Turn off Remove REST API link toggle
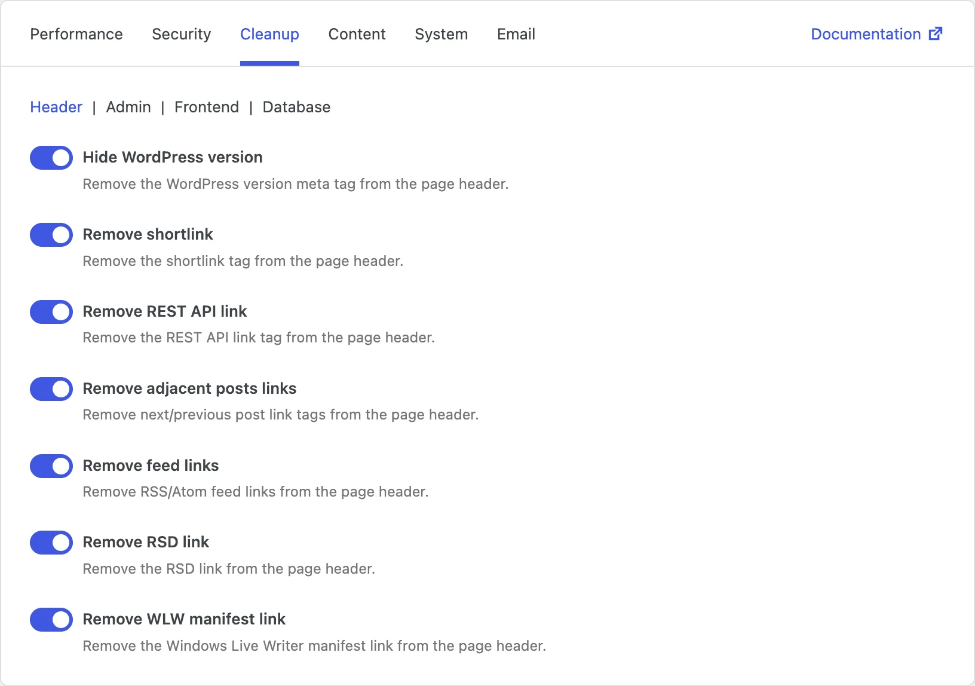 [51, 312]
